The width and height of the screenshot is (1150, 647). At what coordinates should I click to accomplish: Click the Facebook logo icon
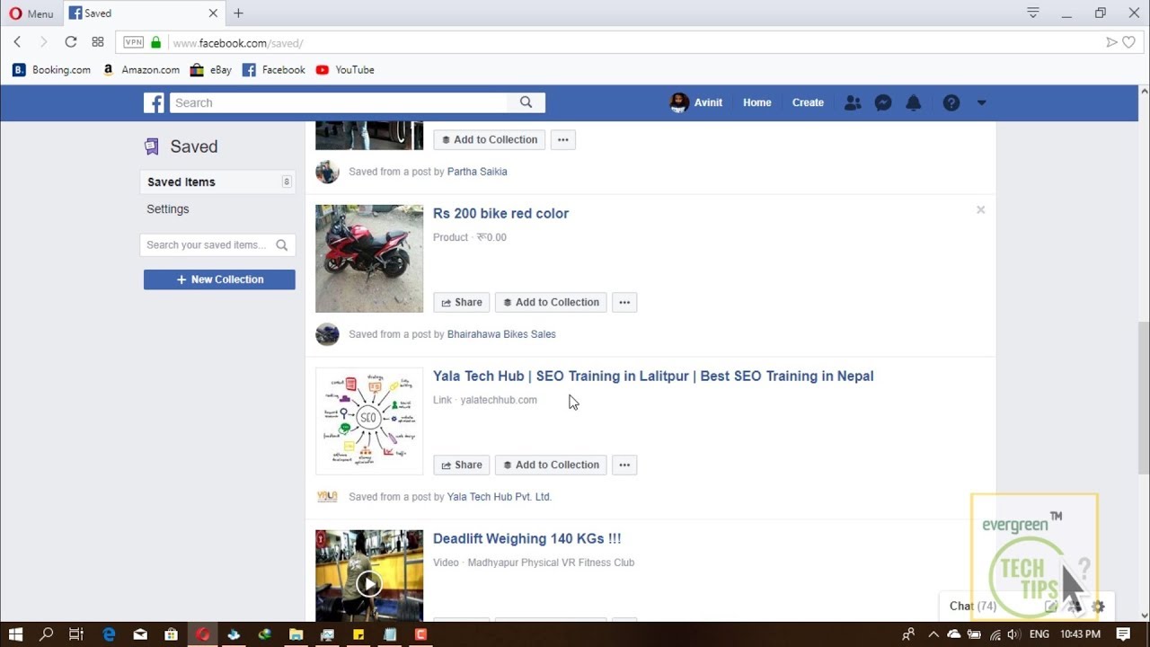pyautogui.click(x=154, y=102)
